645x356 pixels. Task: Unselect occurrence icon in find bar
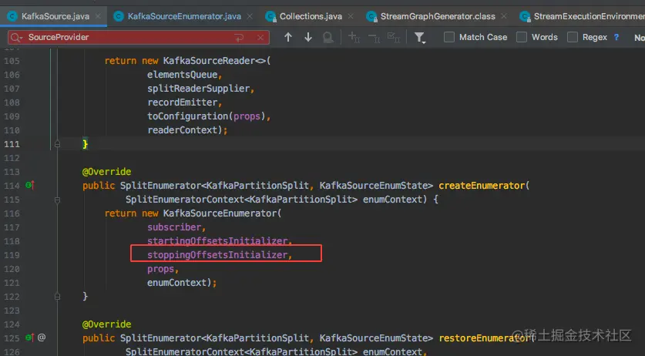point(374,38)
